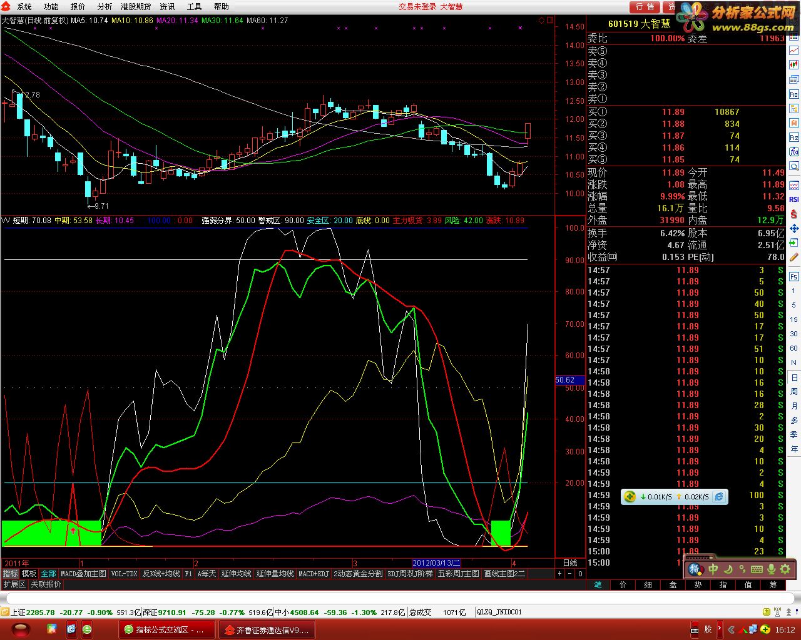Viewport: 801px width, 640px height.
Task: Switch to 1-minute period button
Action: click(794, 292)
